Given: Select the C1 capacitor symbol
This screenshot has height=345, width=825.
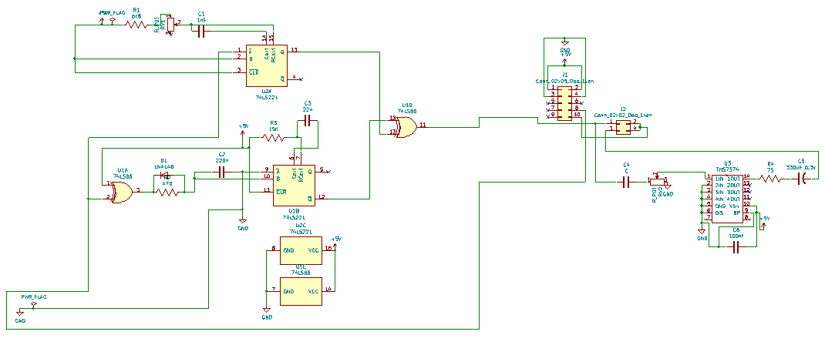Looking at the screenshot, I should [201, 32].
